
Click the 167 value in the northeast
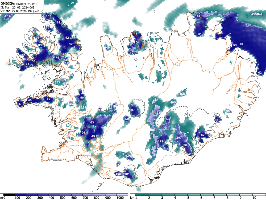[x=198, y=16]
